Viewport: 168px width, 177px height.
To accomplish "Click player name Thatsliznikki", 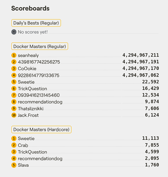I will 31,109.
